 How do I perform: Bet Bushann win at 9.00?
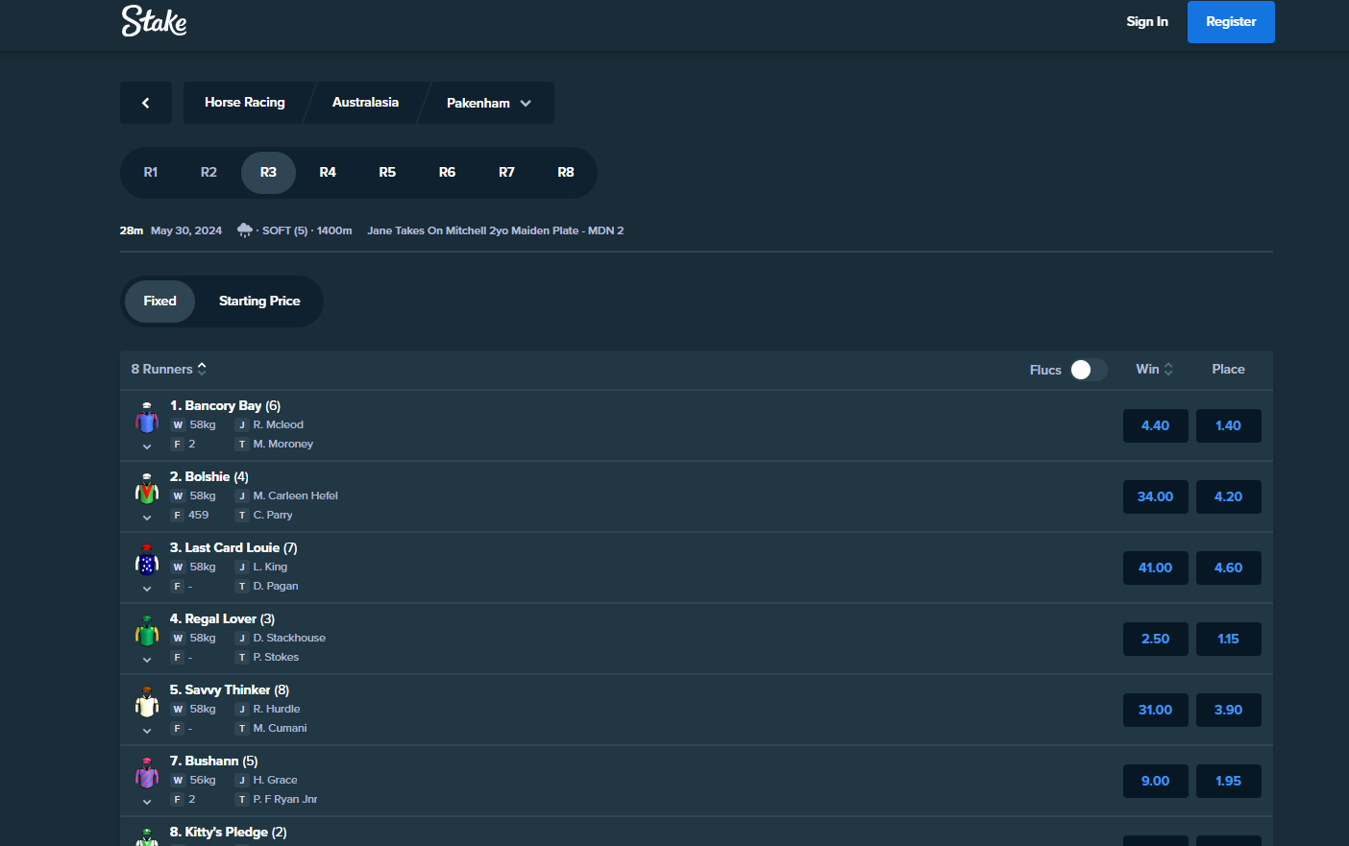point(1156,781)
